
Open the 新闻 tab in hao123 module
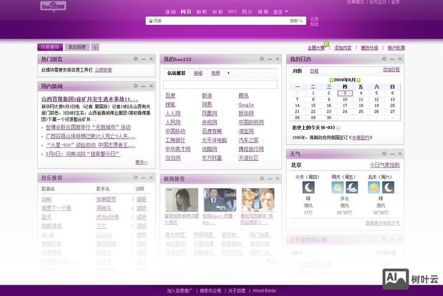click(198, 73)
